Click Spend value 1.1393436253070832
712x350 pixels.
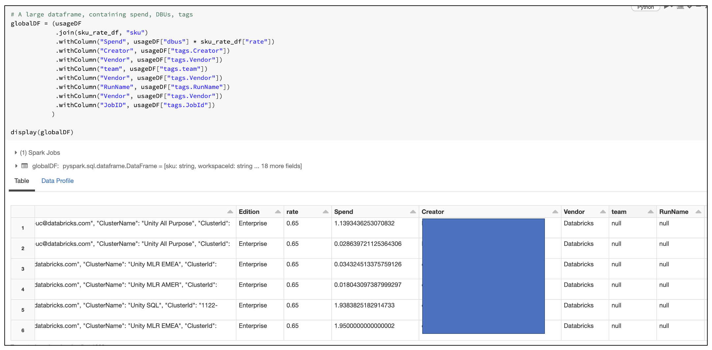point(364,223)
